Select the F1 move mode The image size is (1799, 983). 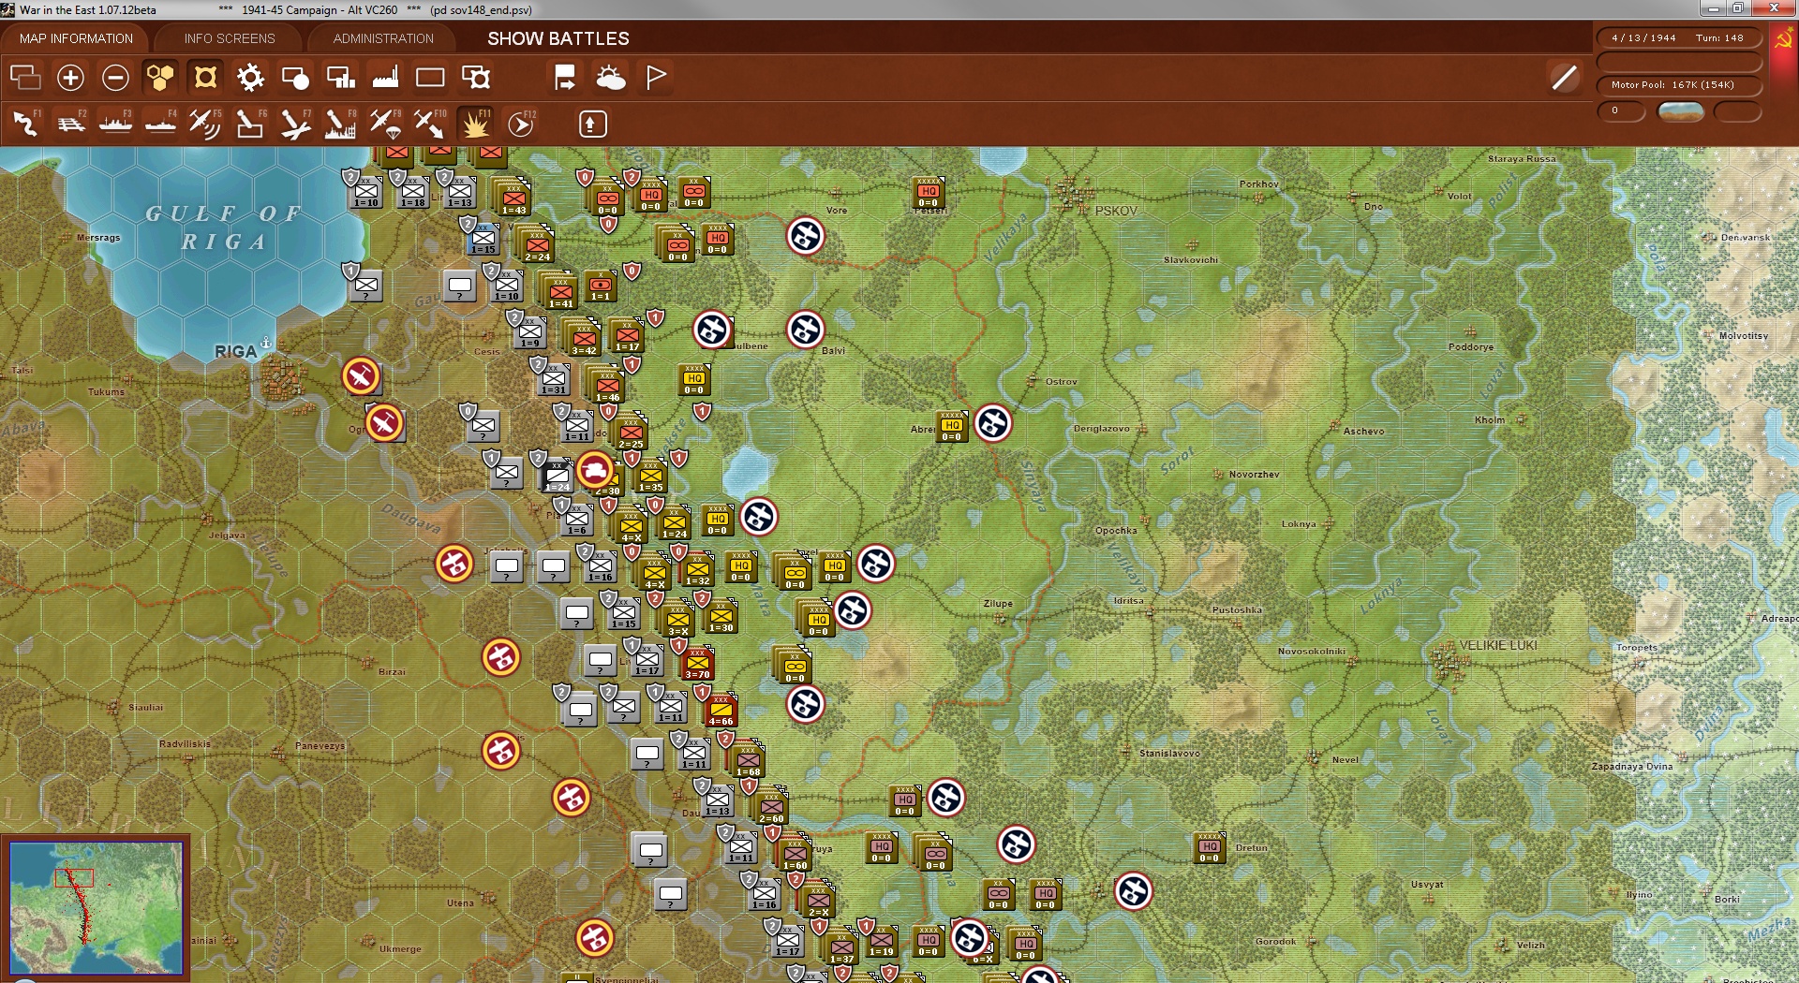26,124
